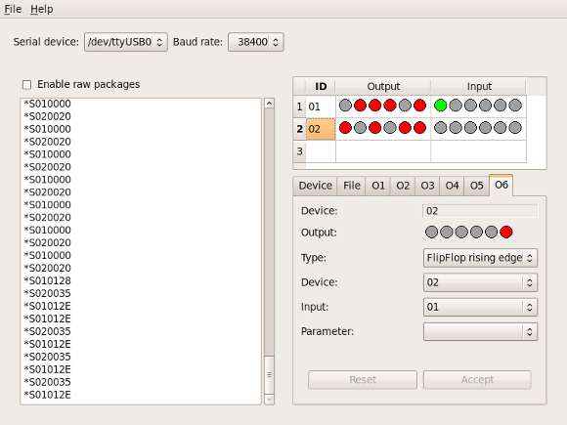Viewport: 567px width, 425px height.
Task: Click the last gray input LED of device 02
Action: pos(515,128)
